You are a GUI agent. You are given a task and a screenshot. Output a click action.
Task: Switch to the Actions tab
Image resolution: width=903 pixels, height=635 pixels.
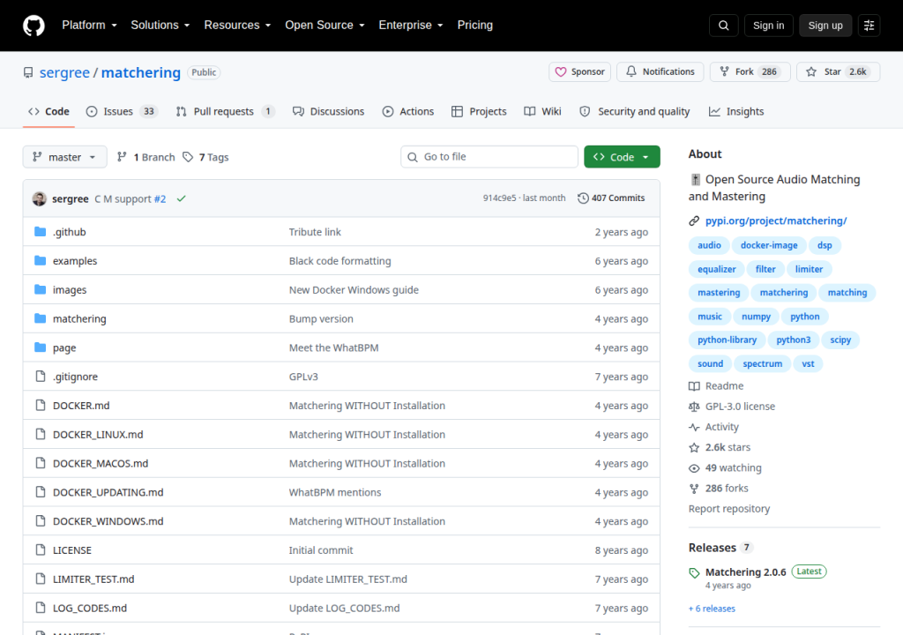pos(407,112)
